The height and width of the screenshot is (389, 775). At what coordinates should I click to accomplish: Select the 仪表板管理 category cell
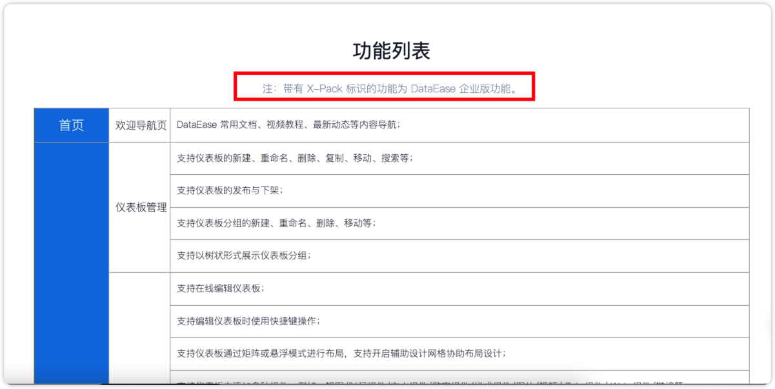(139, 207)
